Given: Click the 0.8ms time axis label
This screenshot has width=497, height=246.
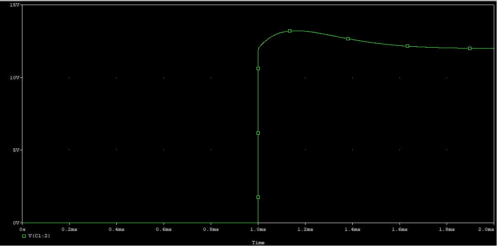Looking at the screenshot, I should [211, 229].
